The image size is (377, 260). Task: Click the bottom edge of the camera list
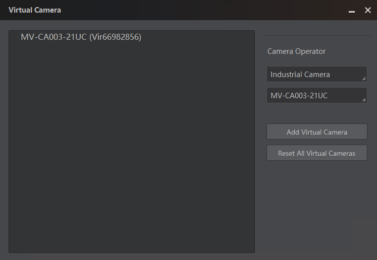click(131, 252)
